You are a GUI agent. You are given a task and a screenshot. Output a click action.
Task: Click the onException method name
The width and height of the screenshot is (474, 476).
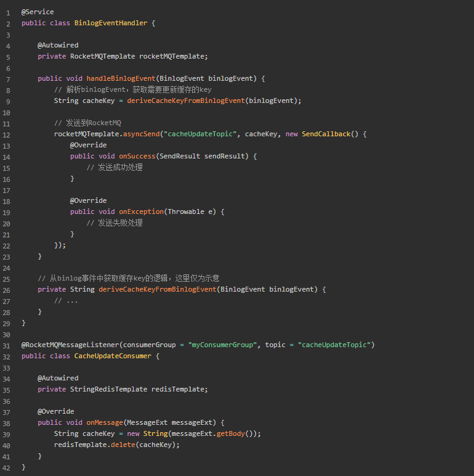[x=141, y=212]
